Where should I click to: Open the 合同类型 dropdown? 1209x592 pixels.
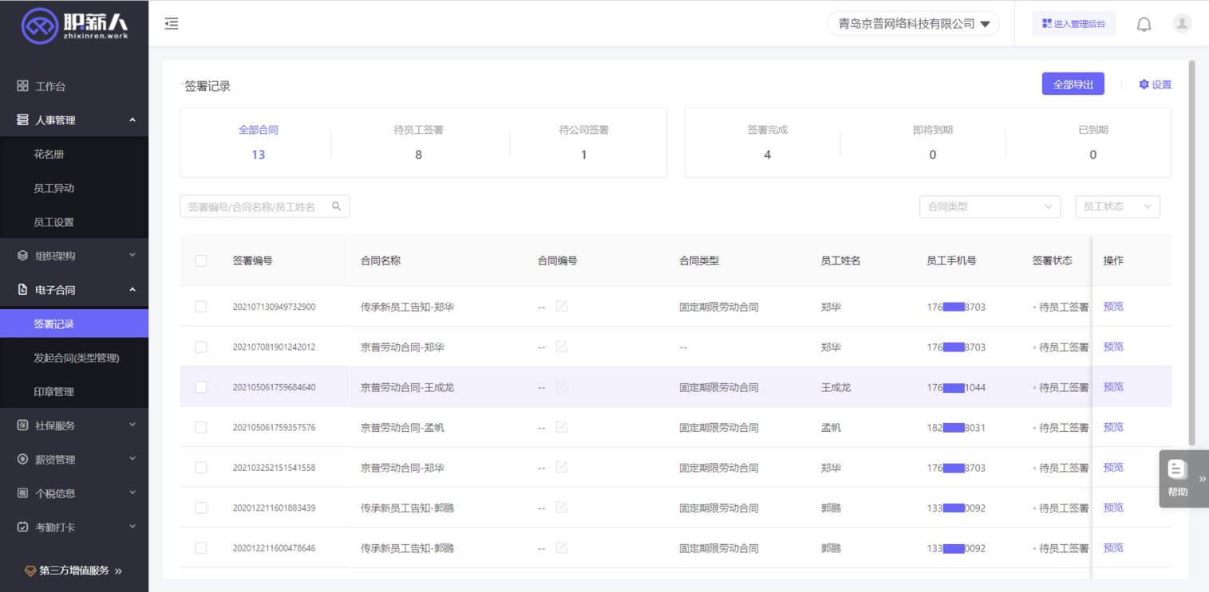click(x=990, y=206)
